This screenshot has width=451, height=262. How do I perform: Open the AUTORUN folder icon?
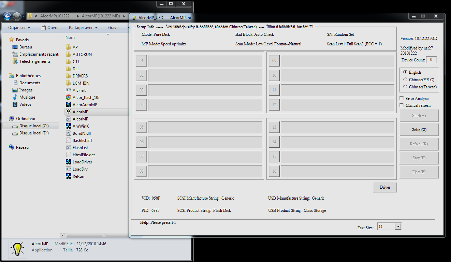[x=68, y=54]
